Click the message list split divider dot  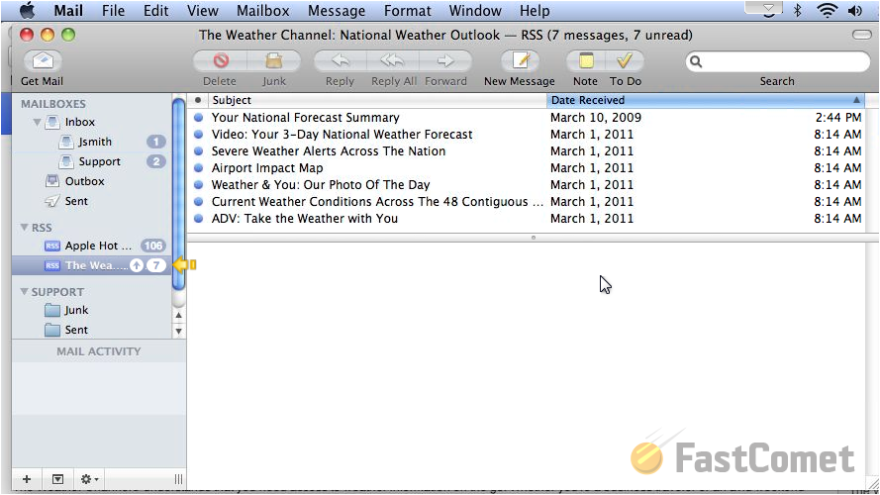click(534, 238)
